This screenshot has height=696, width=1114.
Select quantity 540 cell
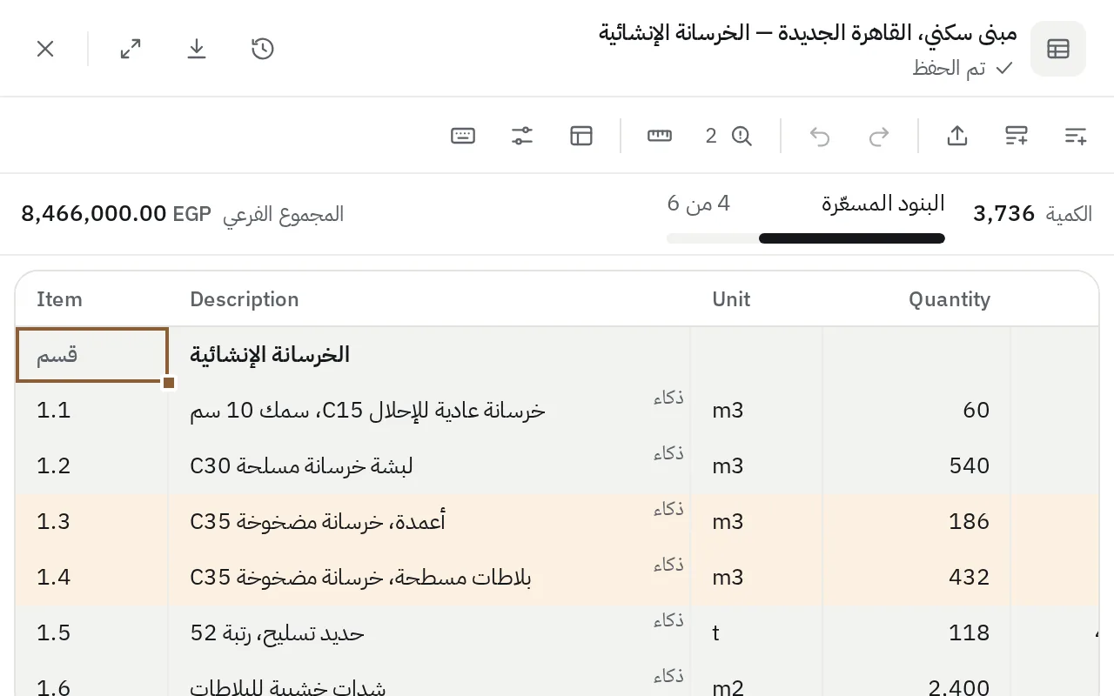tap(916, 466)
